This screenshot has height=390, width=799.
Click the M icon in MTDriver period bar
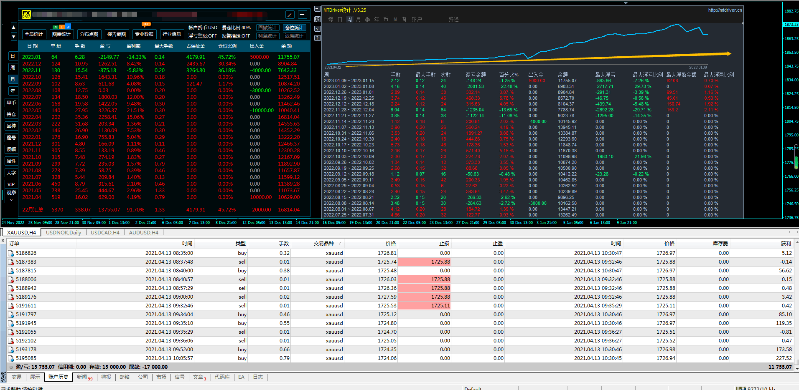[395, 19]
